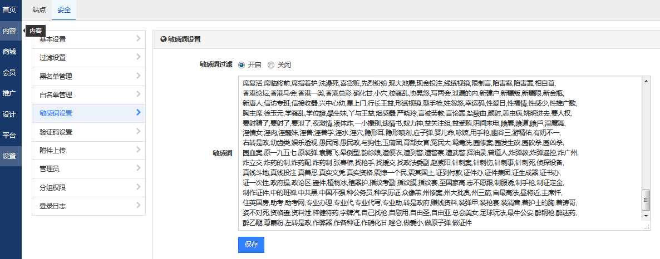Click the 保存 button

point(251,245)
